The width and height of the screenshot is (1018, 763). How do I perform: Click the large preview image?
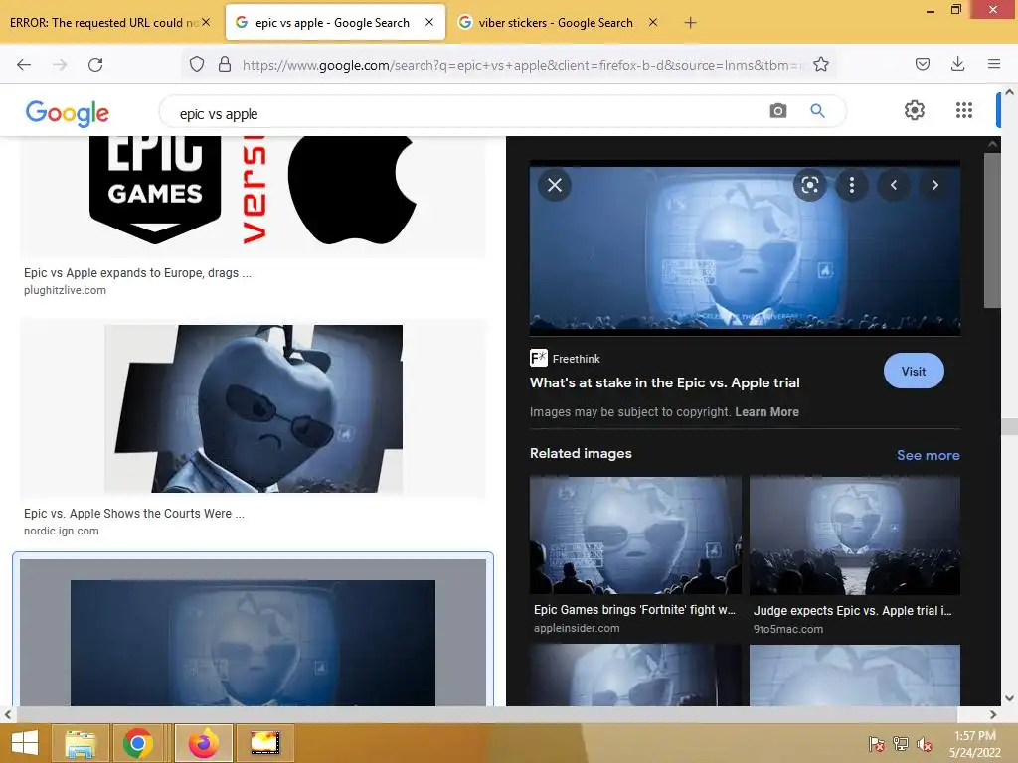point(745,247)
